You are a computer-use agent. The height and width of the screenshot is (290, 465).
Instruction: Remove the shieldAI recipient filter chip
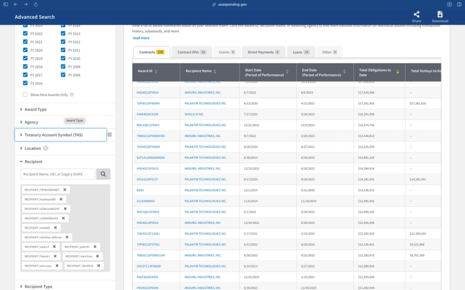tap(55, 227)
